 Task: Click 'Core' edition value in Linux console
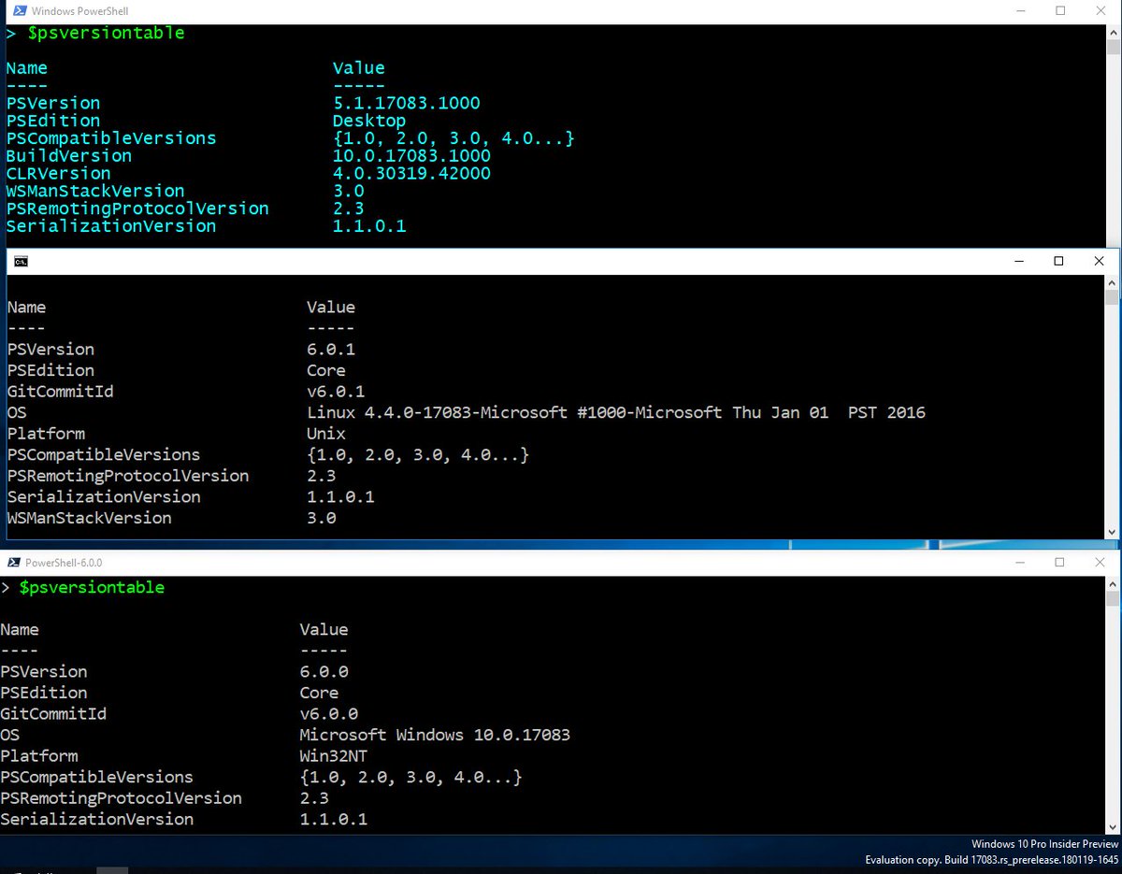[326, 370]
